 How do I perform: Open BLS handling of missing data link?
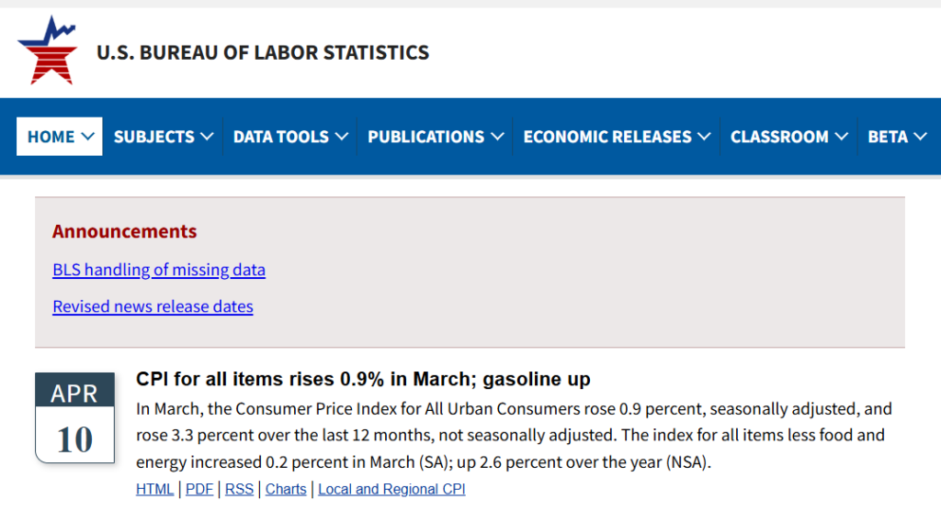tap(159, 271)
